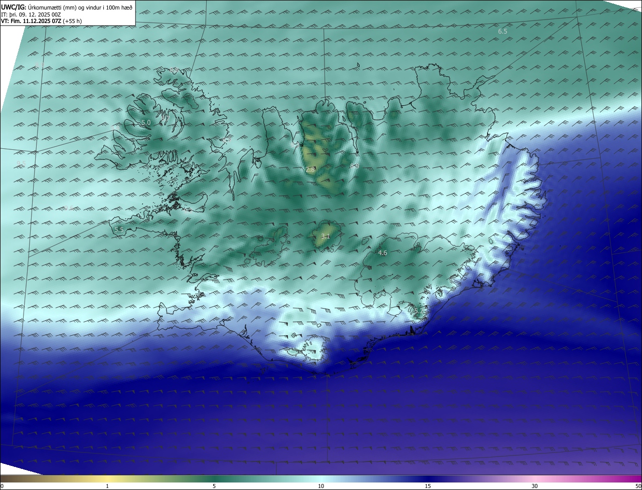Click the 2.8 value in north-central Iceland
642x490 pixels.
(310, 170)
